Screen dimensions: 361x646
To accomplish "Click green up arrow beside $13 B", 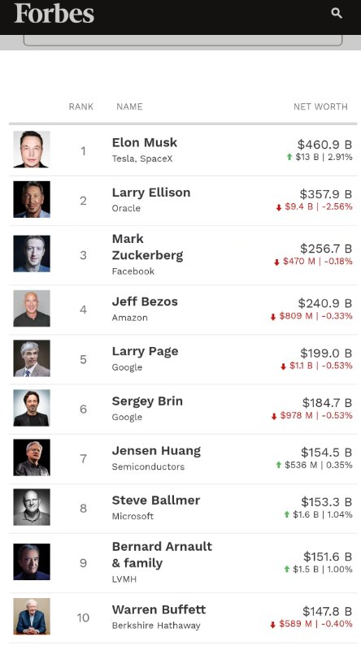I will click(x=289, y=157).
